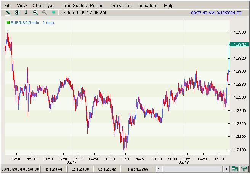Click the 03/18 date label

184,163
